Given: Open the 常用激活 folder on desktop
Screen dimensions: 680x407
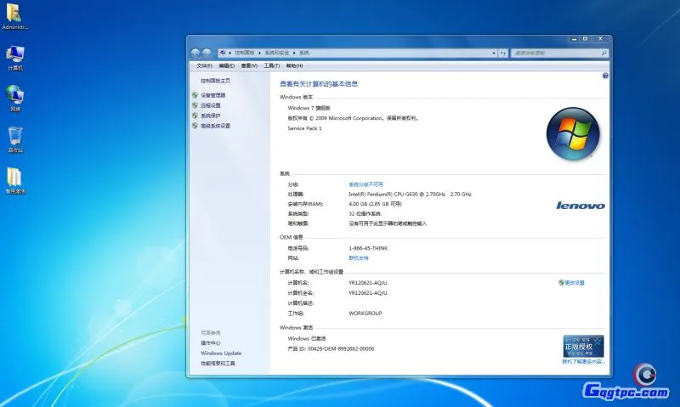Looking at the screenshot, I should click(15, 180).
